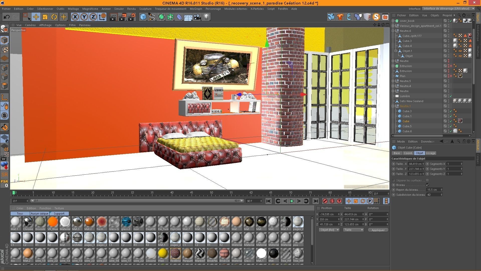The width and height of the screenshot is (481, 271).
Task: Open the MoGraph menu
Action: [x=196, y=9]
